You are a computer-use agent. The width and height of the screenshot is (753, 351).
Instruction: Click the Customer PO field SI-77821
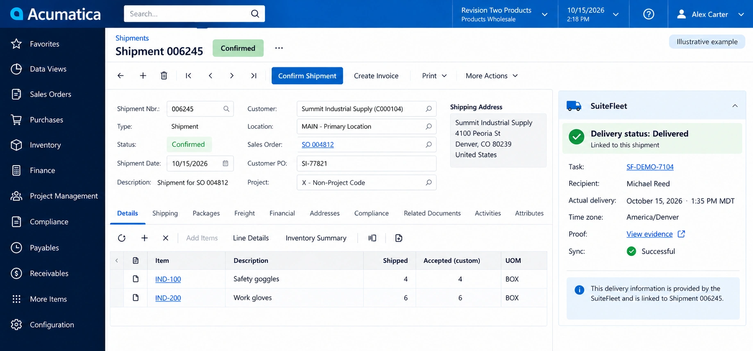tap(366, 163)
